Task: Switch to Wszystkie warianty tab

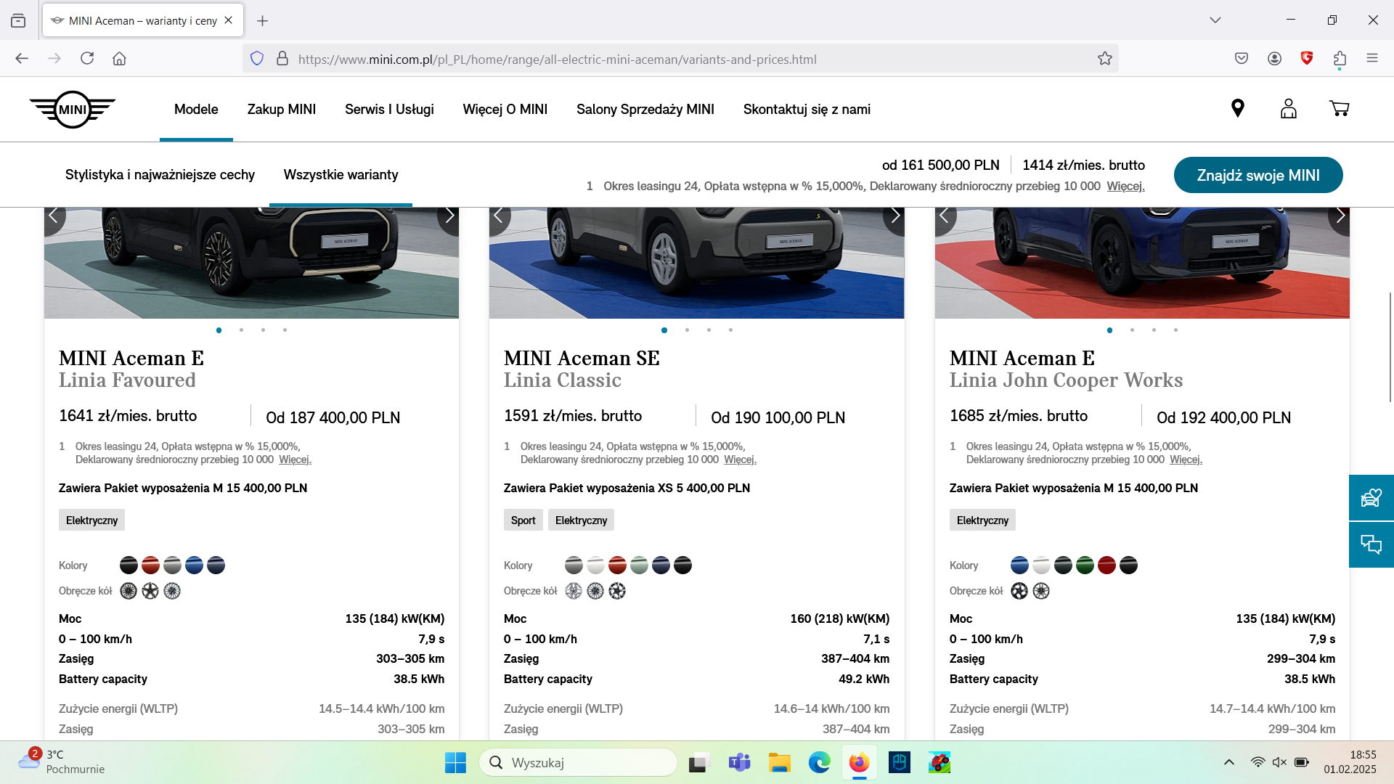Action: pyautogui.click(x=341, y=175)
